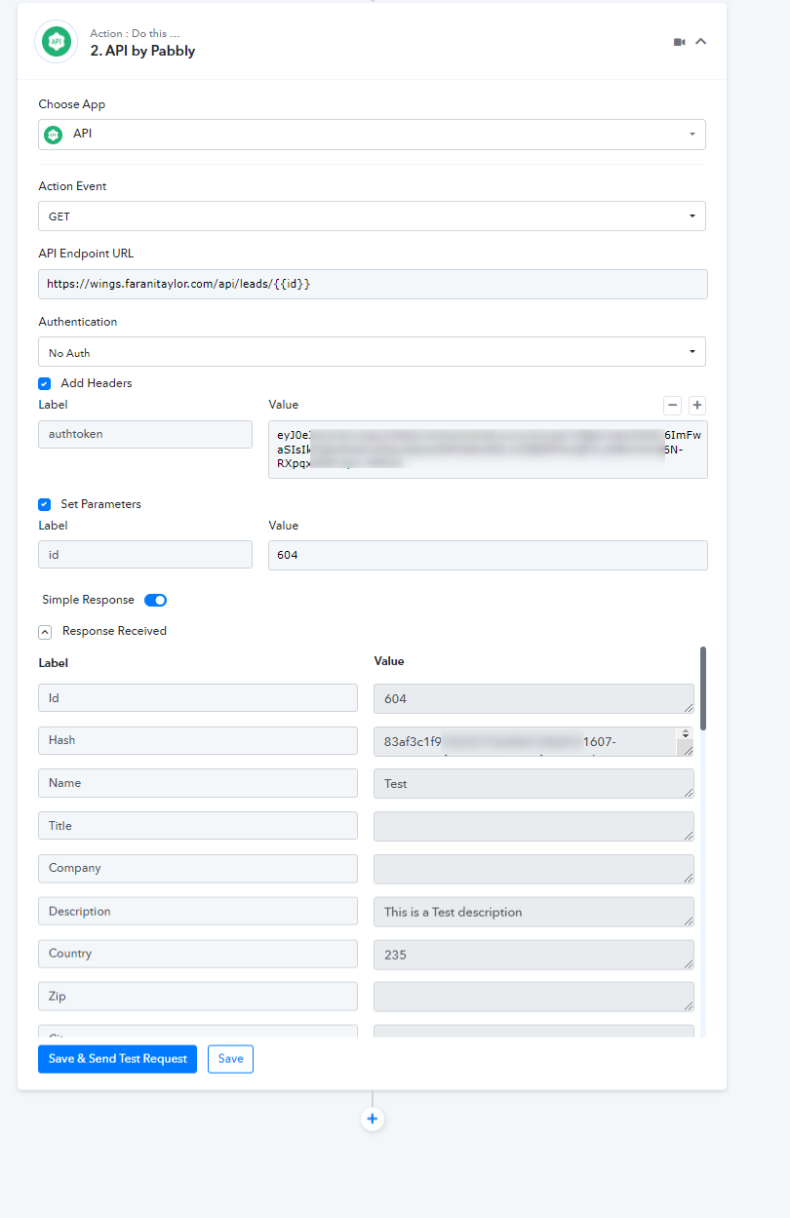
Task: Click the Id response value 604
Action: click(x=533, y=698)
